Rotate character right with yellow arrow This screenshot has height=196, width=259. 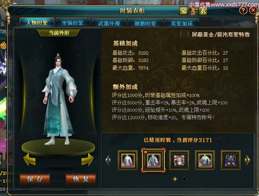[x=88, y=159]
